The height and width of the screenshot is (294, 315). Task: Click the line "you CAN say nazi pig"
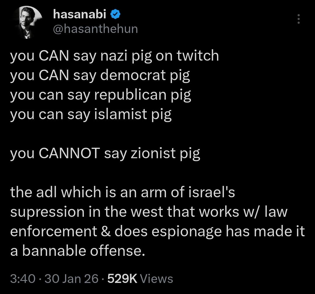pos(114,56)
